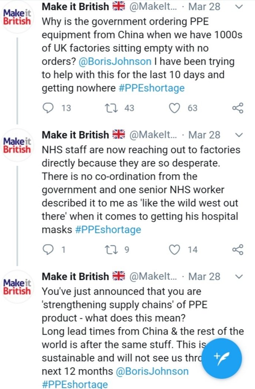Like the NHS staff tweet with 14 likes
The width and height of the screenshot is (255, 389).
click(x=174, y=250)
